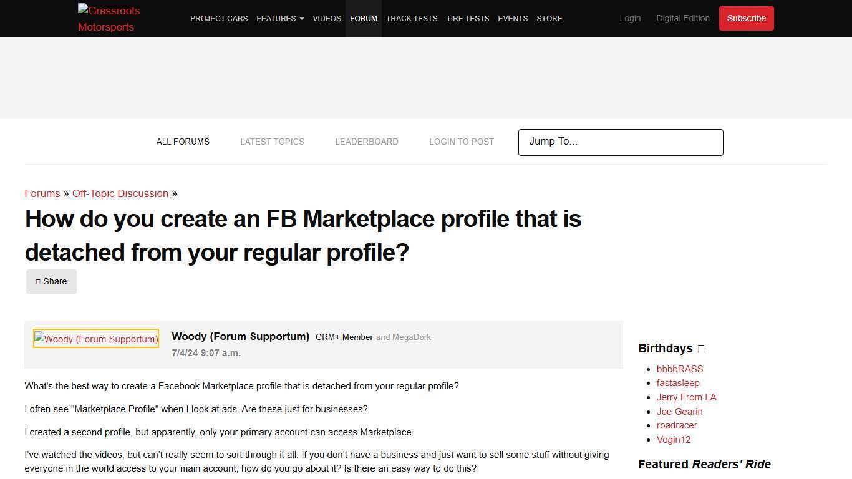
Task: Click the Login link
Action: click(x=630, y=18)
